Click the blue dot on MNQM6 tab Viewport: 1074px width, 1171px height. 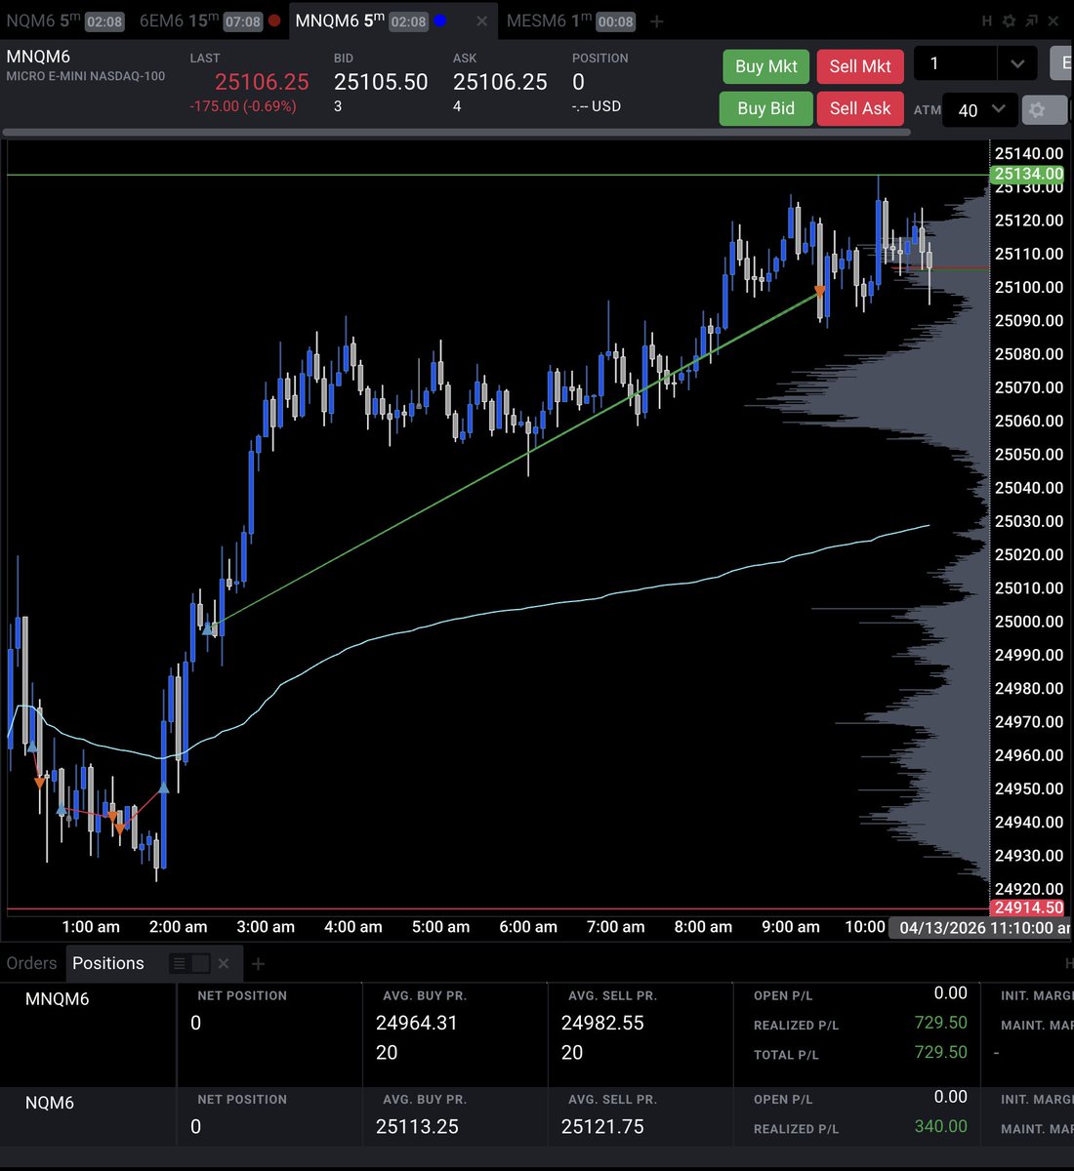pos(440,20)
